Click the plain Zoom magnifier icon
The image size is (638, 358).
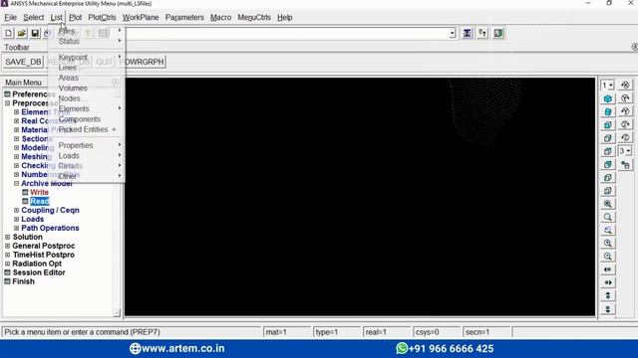pyautogui.click(x=608, y=217)
